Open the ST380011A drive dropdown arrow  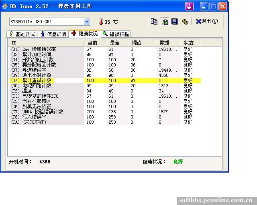pos(87,21)
